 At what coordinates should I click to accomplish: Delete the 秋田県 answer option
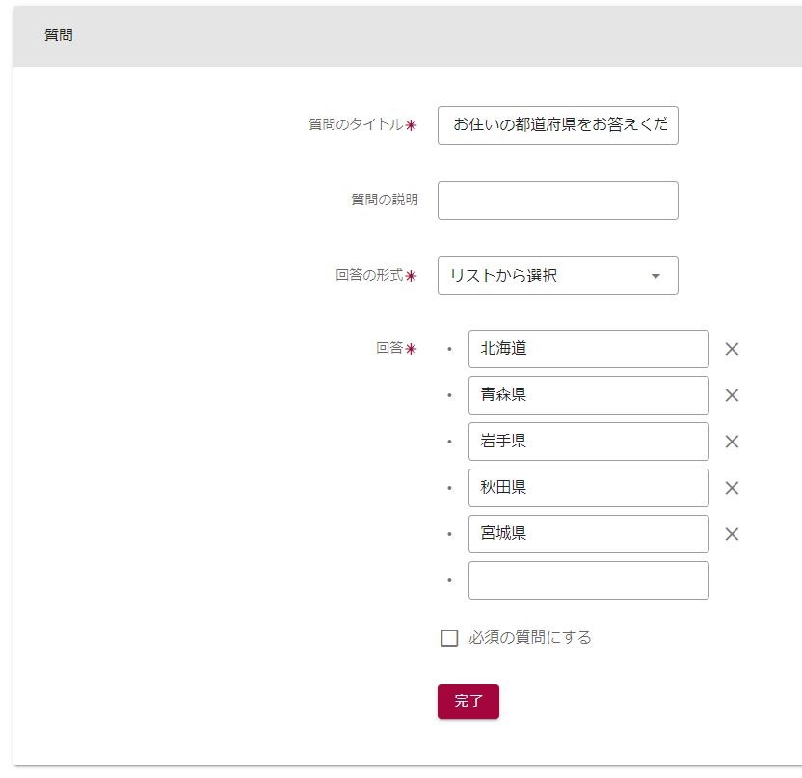coord(732,488)
